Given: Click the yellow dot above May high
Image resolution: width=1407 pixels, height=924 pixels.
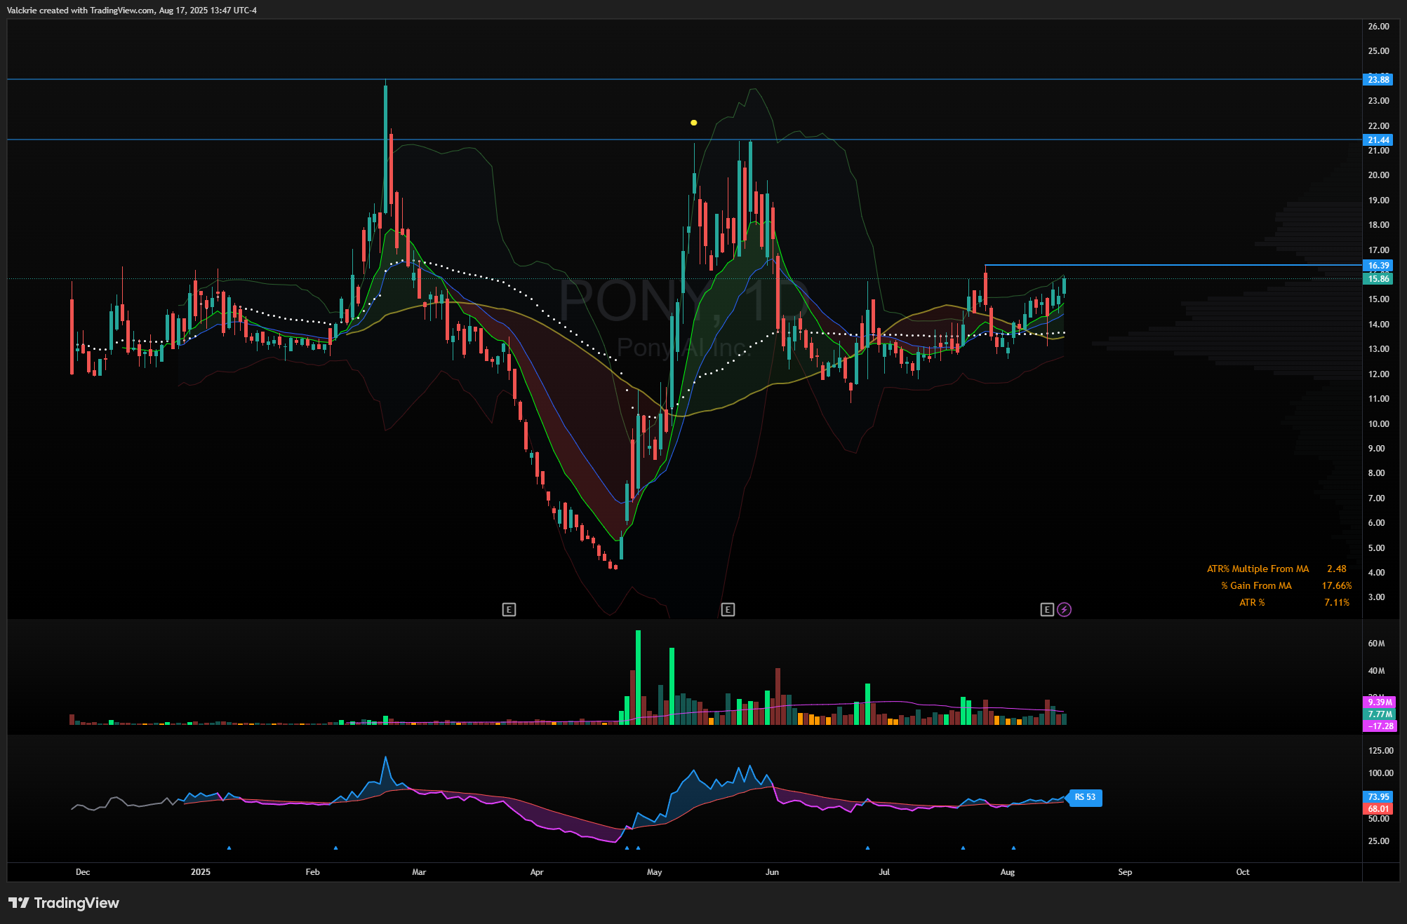Looking at the screenshot, I should click(693, 123).
